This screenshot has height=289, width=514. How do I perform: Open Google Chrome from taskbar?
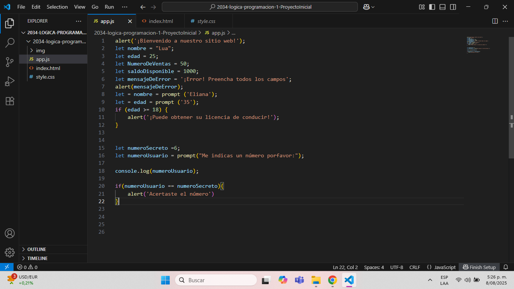click(332, 280)
